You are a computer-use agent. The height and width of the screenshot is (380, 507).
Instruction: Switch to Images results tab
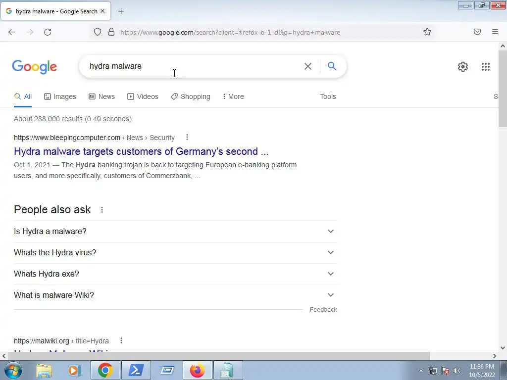pyautogui.click(x=60, y=96)
